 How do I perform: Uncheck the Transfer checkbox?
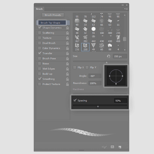[x=40, y=53]
